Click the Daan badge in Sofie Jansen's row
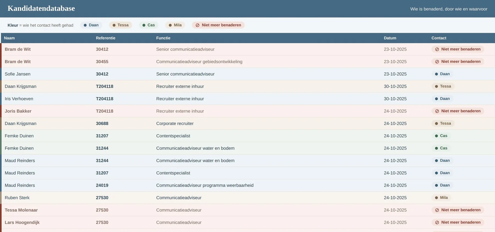495x232 pixels. point(442,74)
